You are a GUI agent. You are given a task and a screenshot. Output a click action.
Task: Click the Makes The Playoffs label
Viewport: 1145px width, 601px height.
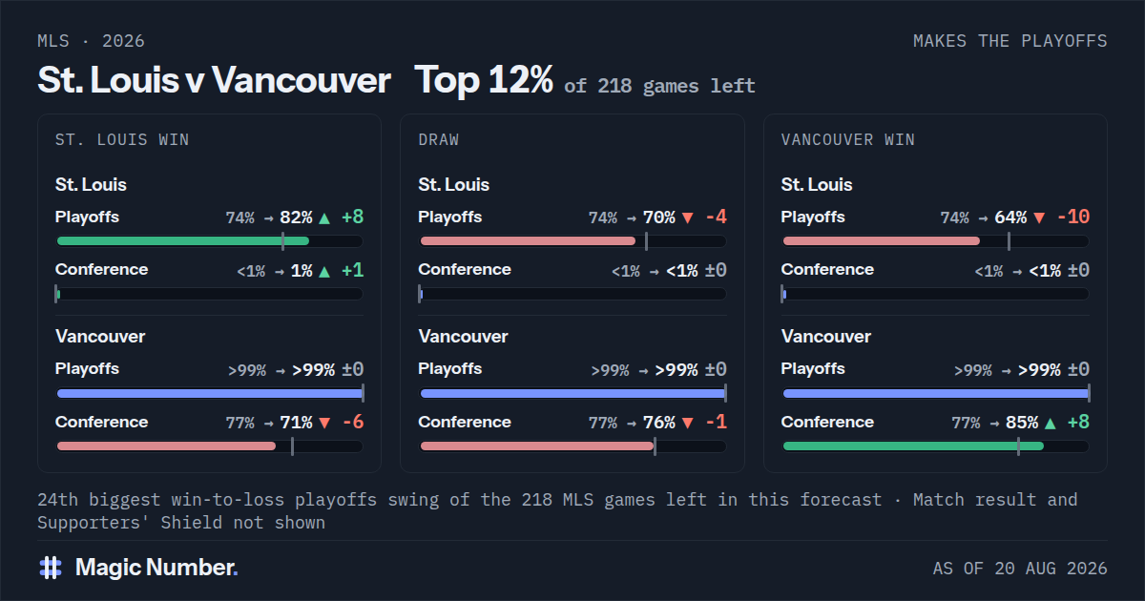1010,41
